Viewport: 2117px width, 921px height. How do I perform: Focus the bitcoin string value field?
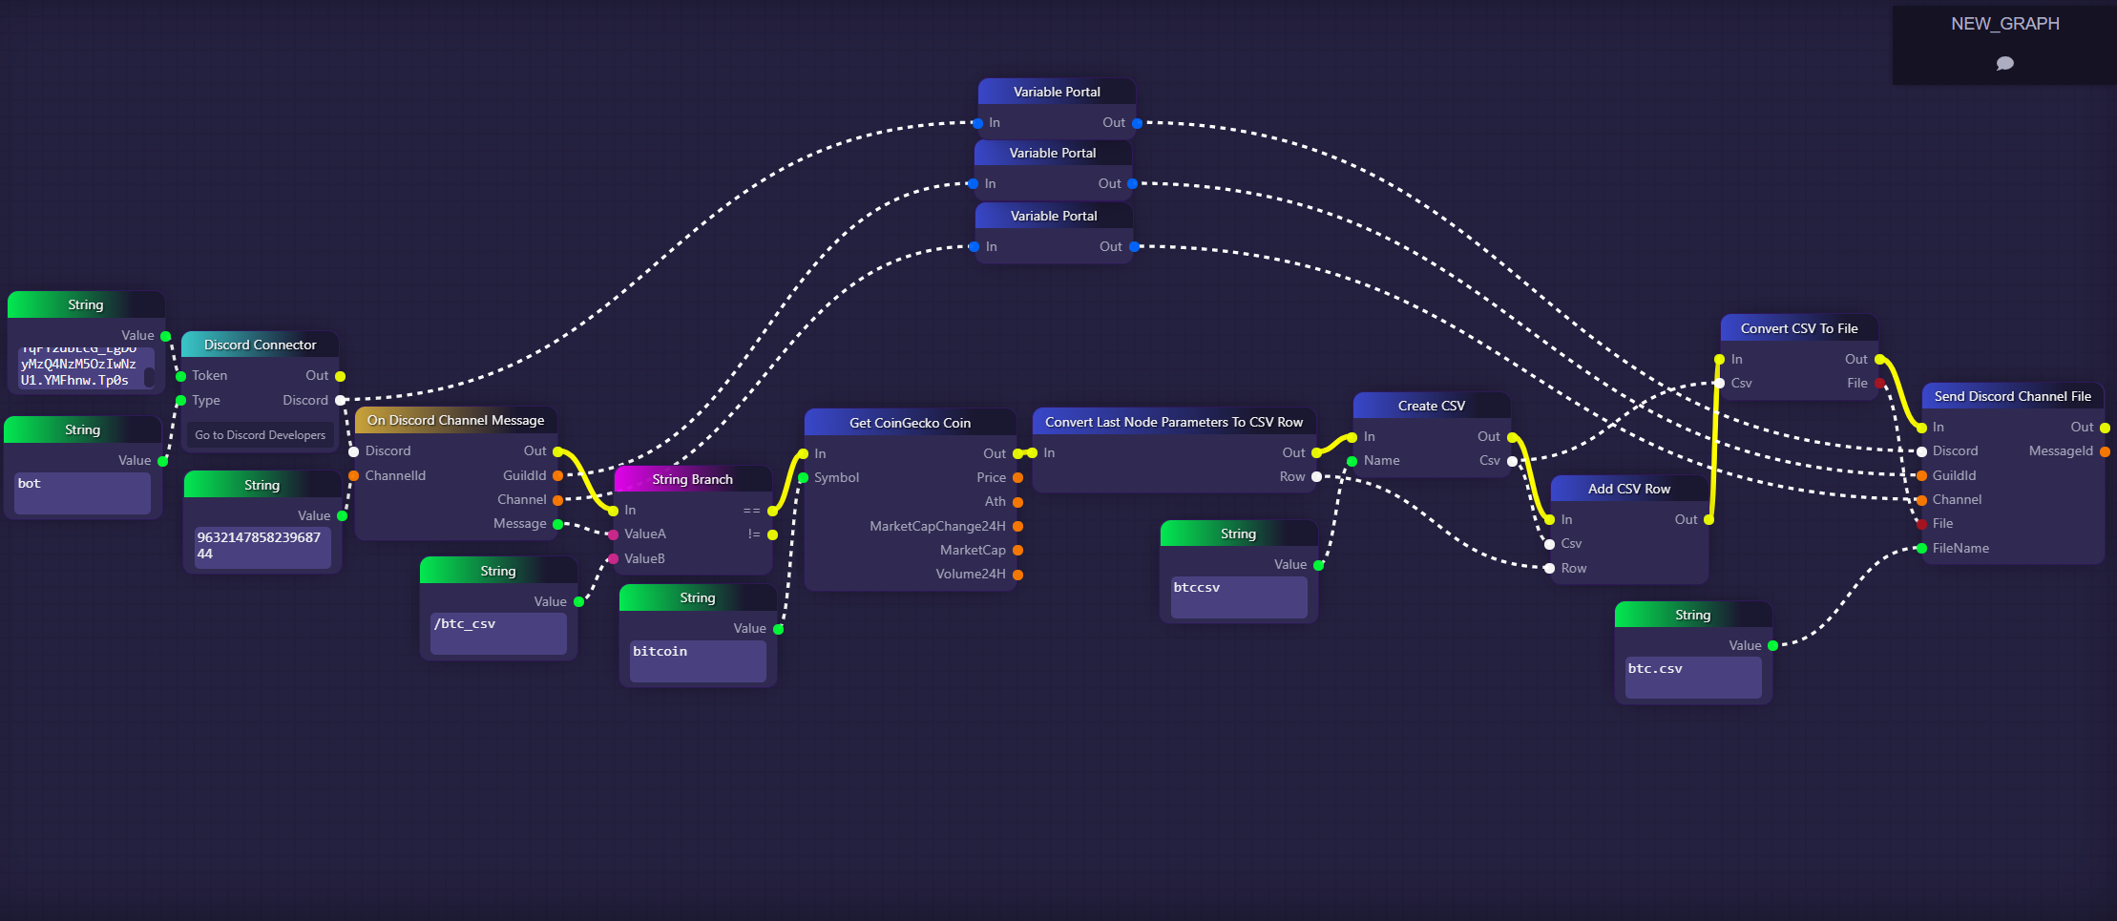pyautogui.click(x=697, y=660)
